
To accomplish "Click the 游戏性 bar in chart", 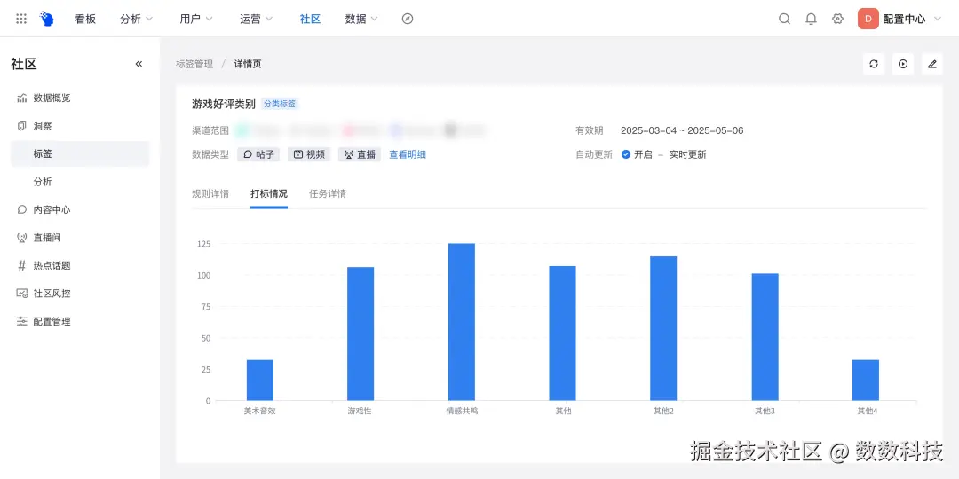I will (x=361, y=334).
